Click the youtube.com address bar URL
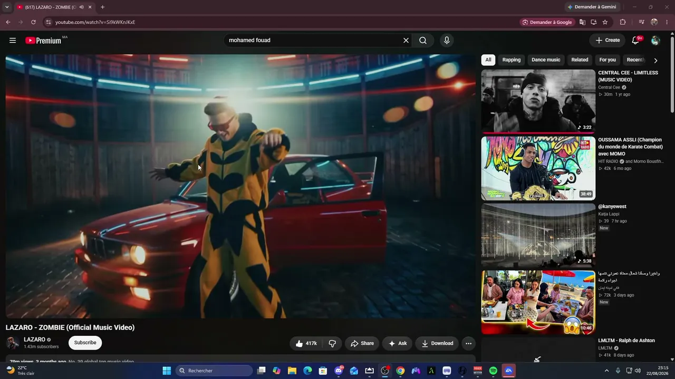 coord(95,22)
